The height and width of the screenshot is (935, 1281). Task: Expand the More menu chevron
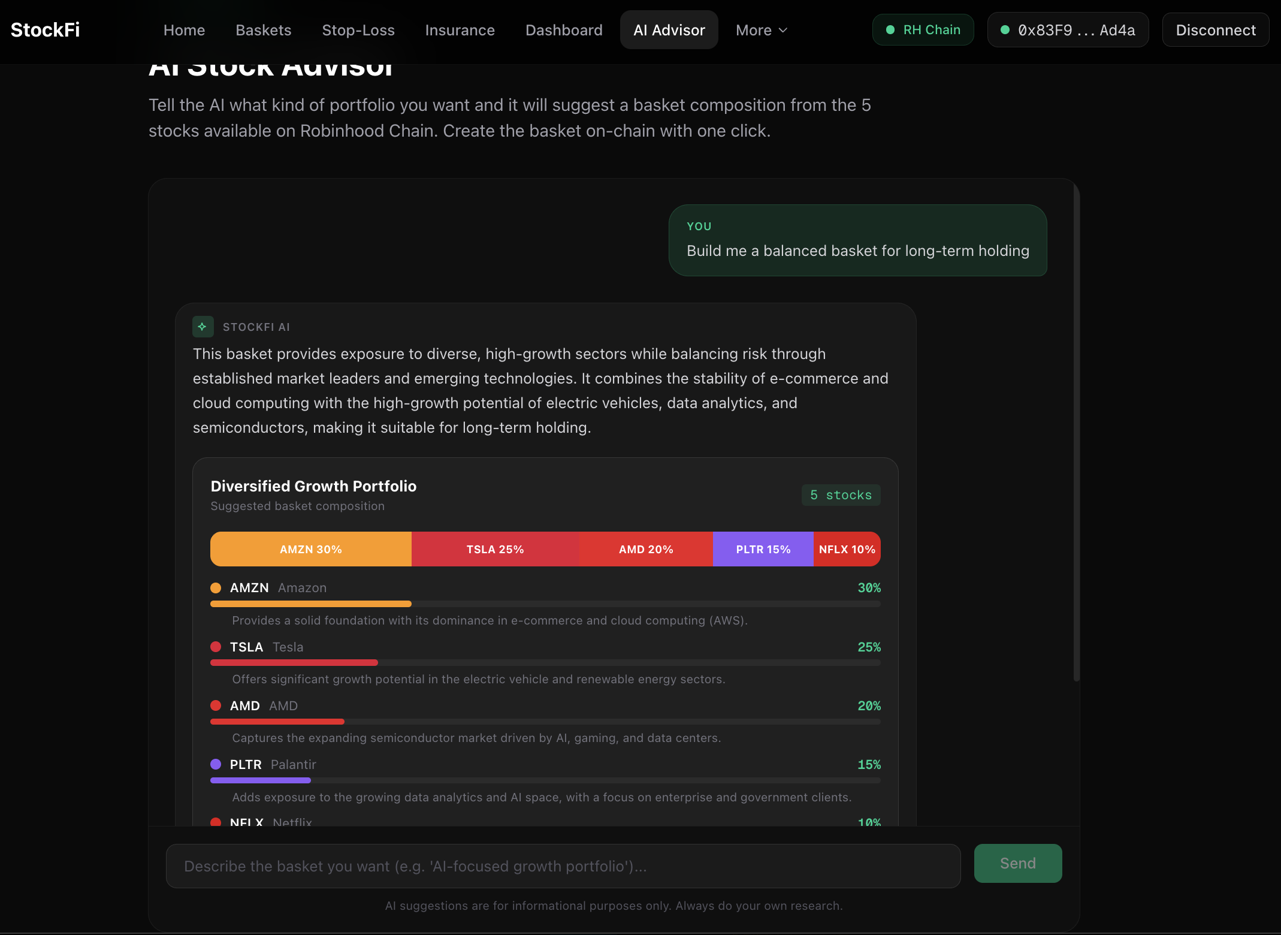click(x=783, y=31)
